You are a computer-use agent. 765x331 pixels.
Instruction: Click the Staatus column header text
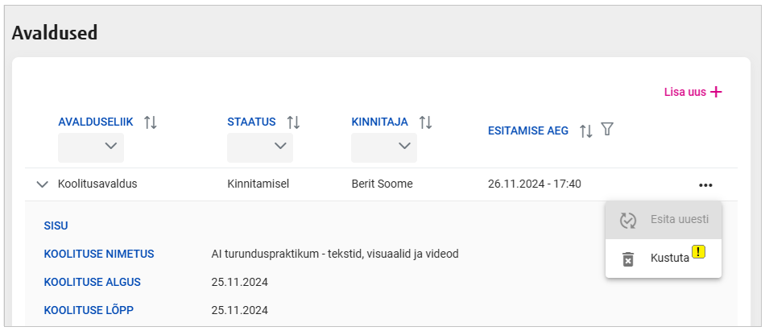pyautogui.click(x=251, y=122)
